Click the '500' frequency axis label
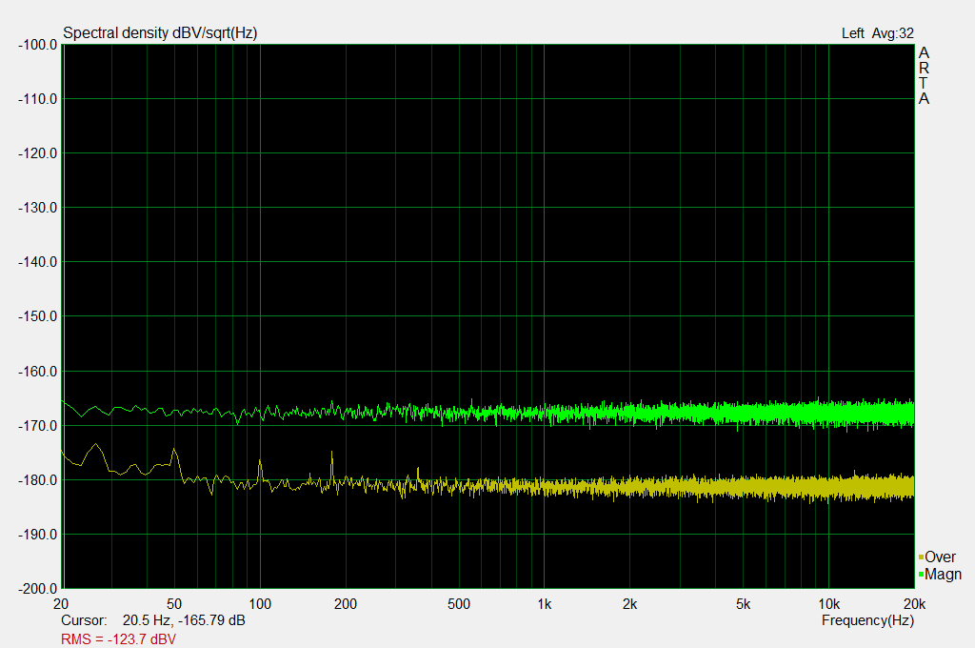 point(459,604)
